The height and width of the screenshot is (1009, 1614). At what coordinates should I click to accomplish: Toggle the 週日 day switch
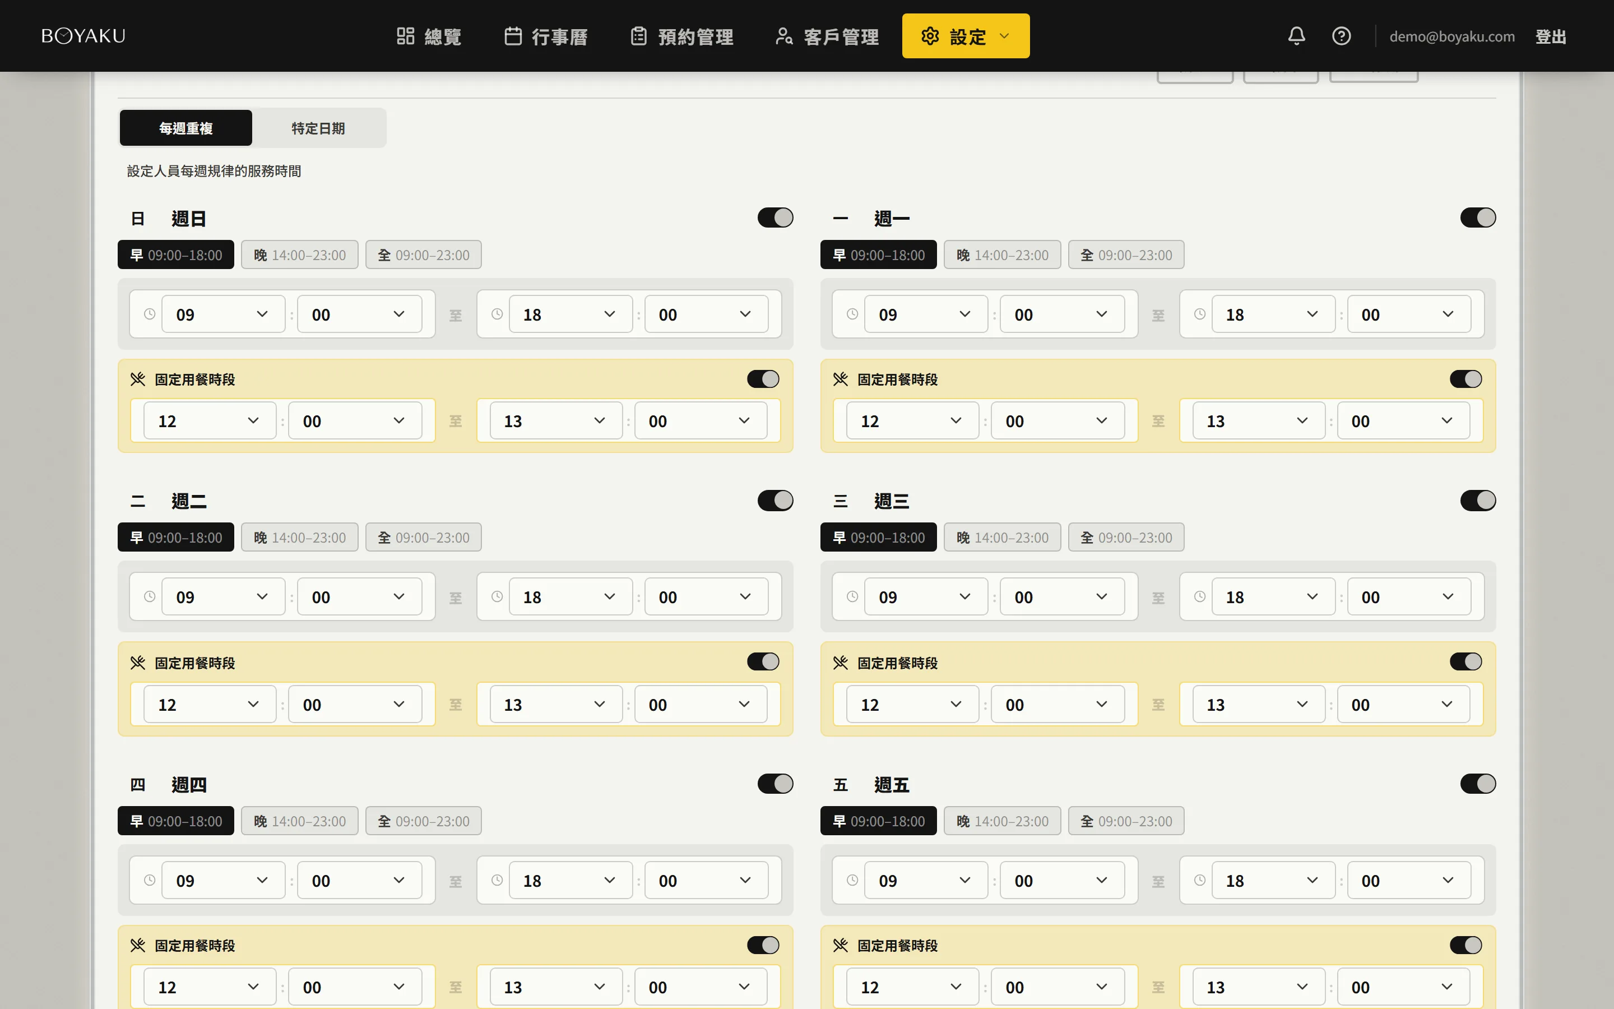[775, 217]
